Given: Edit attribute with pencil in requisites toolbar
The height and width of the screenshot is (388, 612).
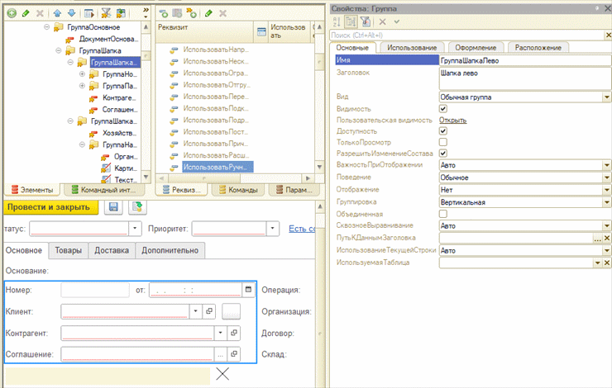Looking at the screenshot, I should [208, 13].
